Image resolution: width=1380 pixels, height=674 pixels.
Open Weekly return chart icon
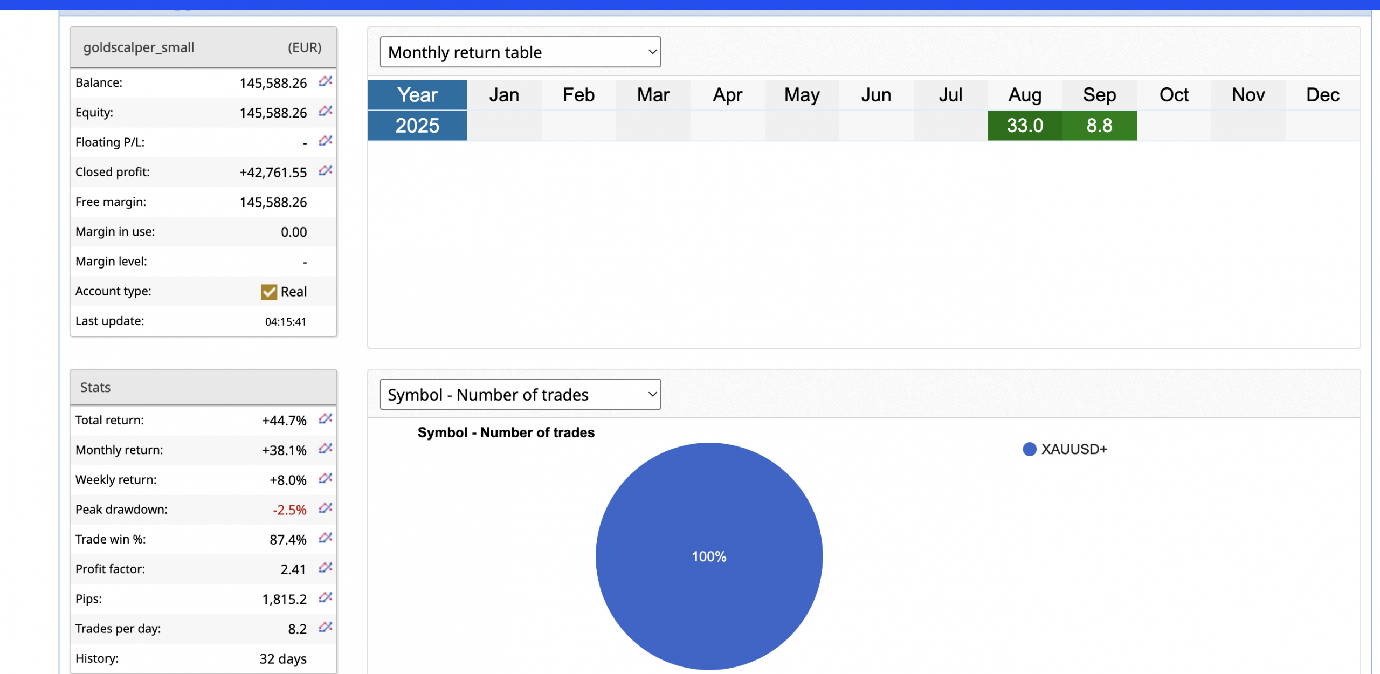pos(325,478)
